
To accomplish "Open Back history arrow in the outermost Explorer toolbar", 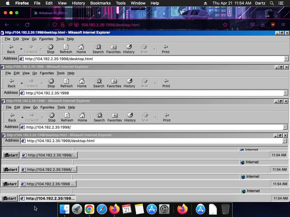I will click(21, 49).
